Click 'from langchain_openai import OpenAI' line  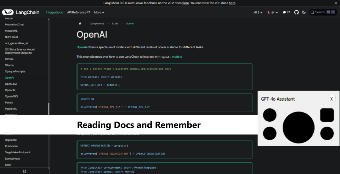point(107,171)
